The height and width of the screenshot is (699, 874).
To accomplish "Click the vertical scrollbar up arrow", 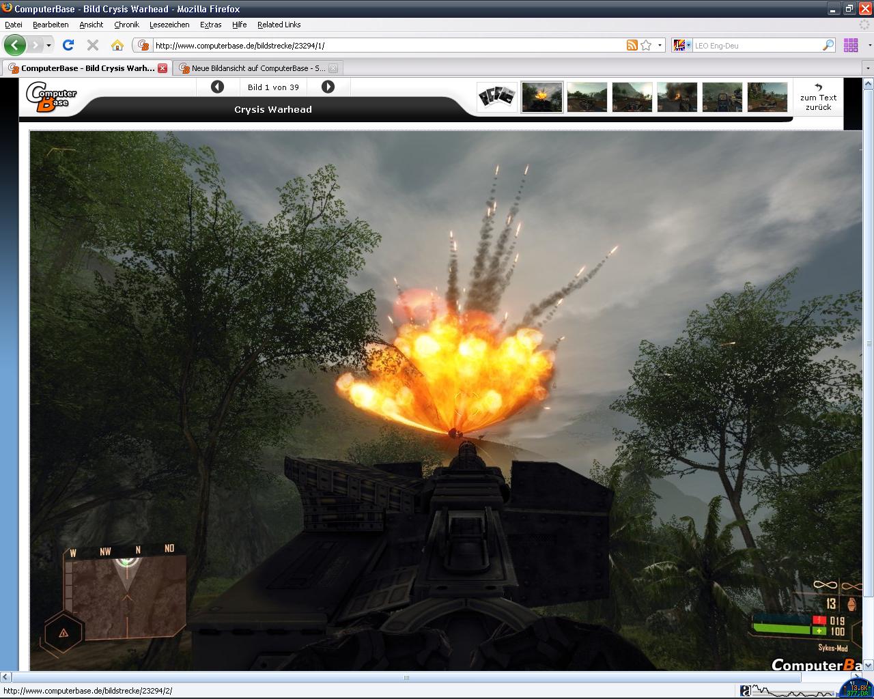I will (869, 83).
